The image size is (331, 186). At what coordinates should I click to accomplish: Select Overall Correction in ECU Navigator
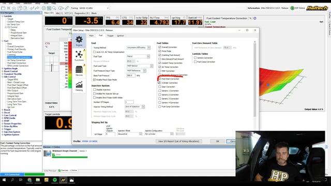16,47
